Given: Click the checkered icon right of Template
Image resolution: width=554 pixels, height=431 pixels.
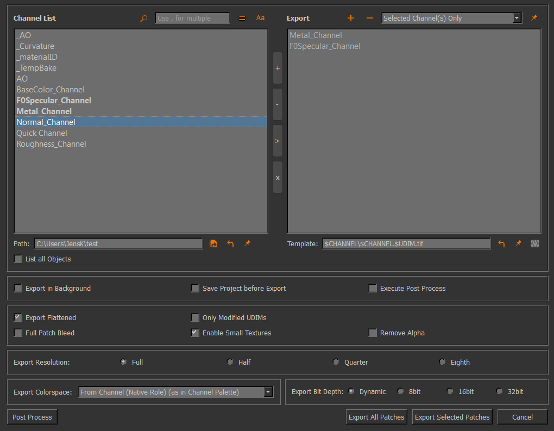Looking at the screenshot, I should (x=535, y=244).
